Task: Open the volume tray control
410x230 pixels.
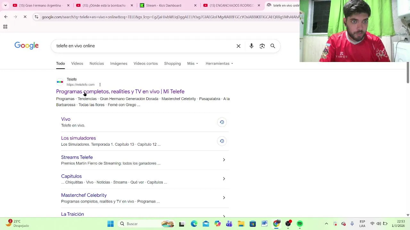Action: 379,224
